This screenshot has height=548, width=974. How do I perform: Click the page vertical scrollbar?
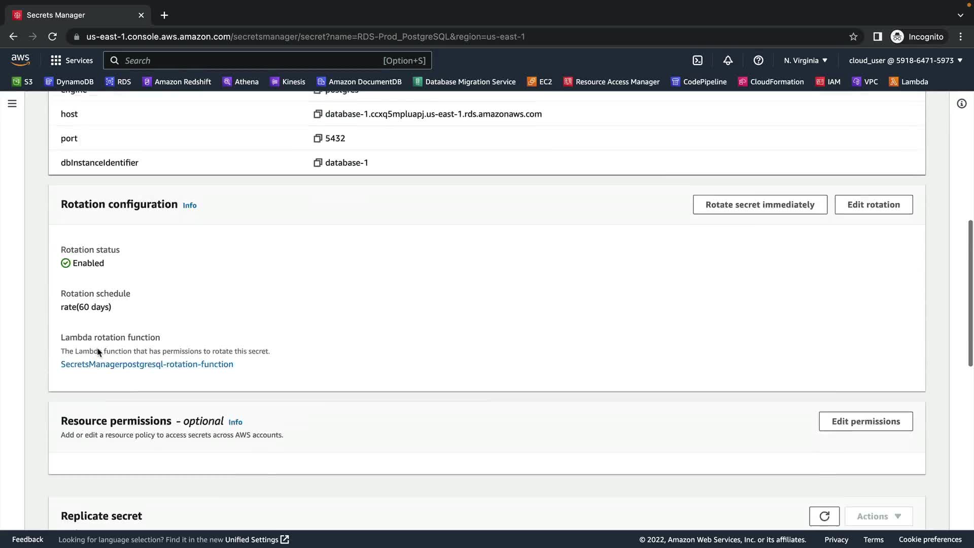(x=970, y=293)
